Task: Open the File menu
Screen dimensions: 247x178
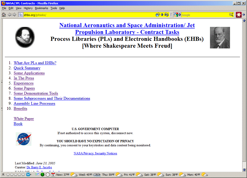Action: point(4,8)
